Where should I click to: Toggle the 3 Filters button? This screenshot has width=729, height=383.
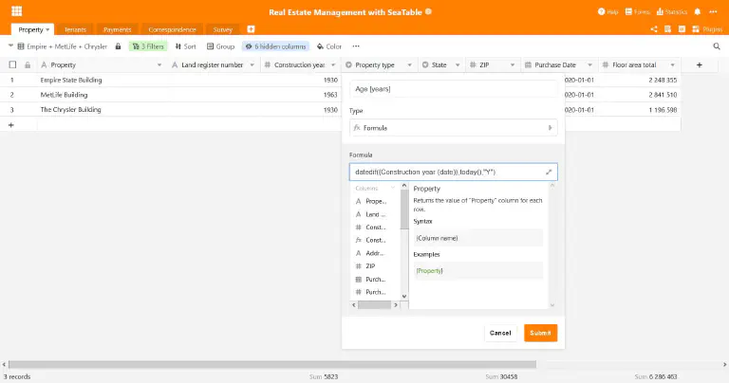pyautogui.click(x=148, y=46)
